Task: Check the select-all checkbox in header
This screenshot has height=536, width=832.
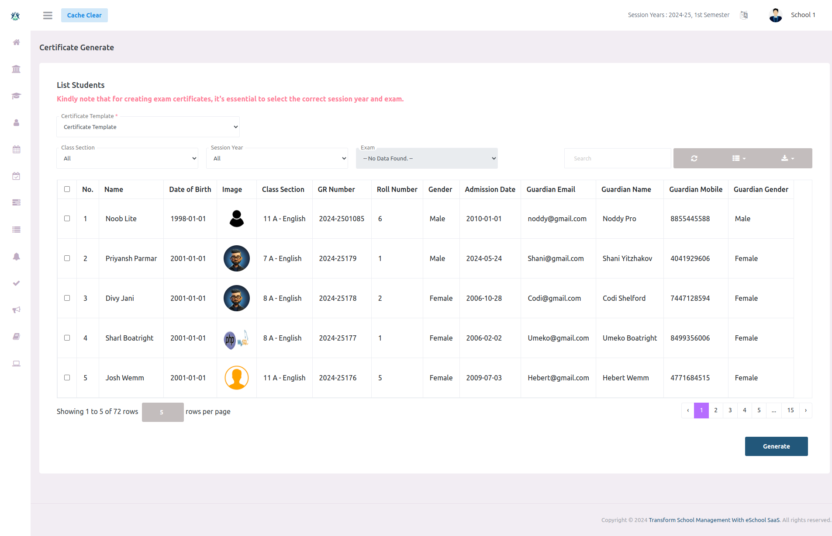Action: (x=67, y=189)
